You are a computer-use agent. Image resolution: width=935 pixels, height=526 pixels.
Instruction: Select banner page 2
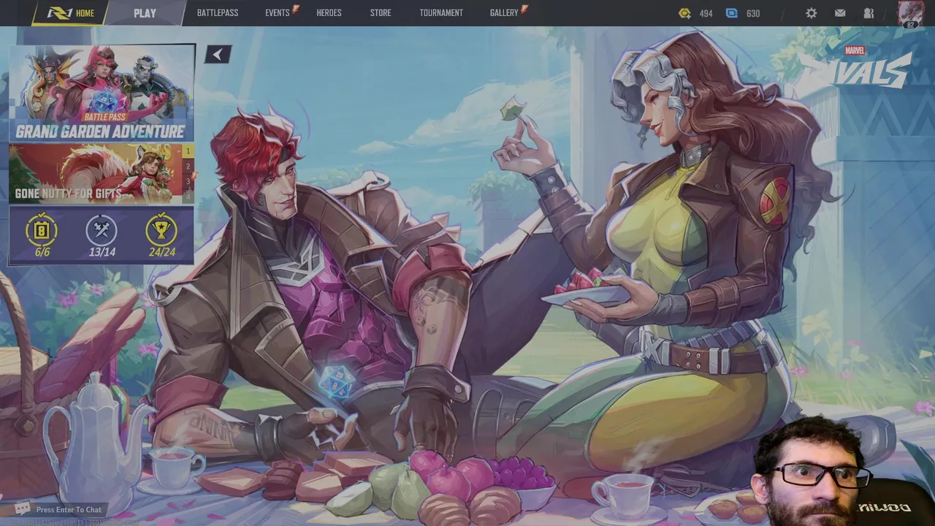tap(188, 167)
